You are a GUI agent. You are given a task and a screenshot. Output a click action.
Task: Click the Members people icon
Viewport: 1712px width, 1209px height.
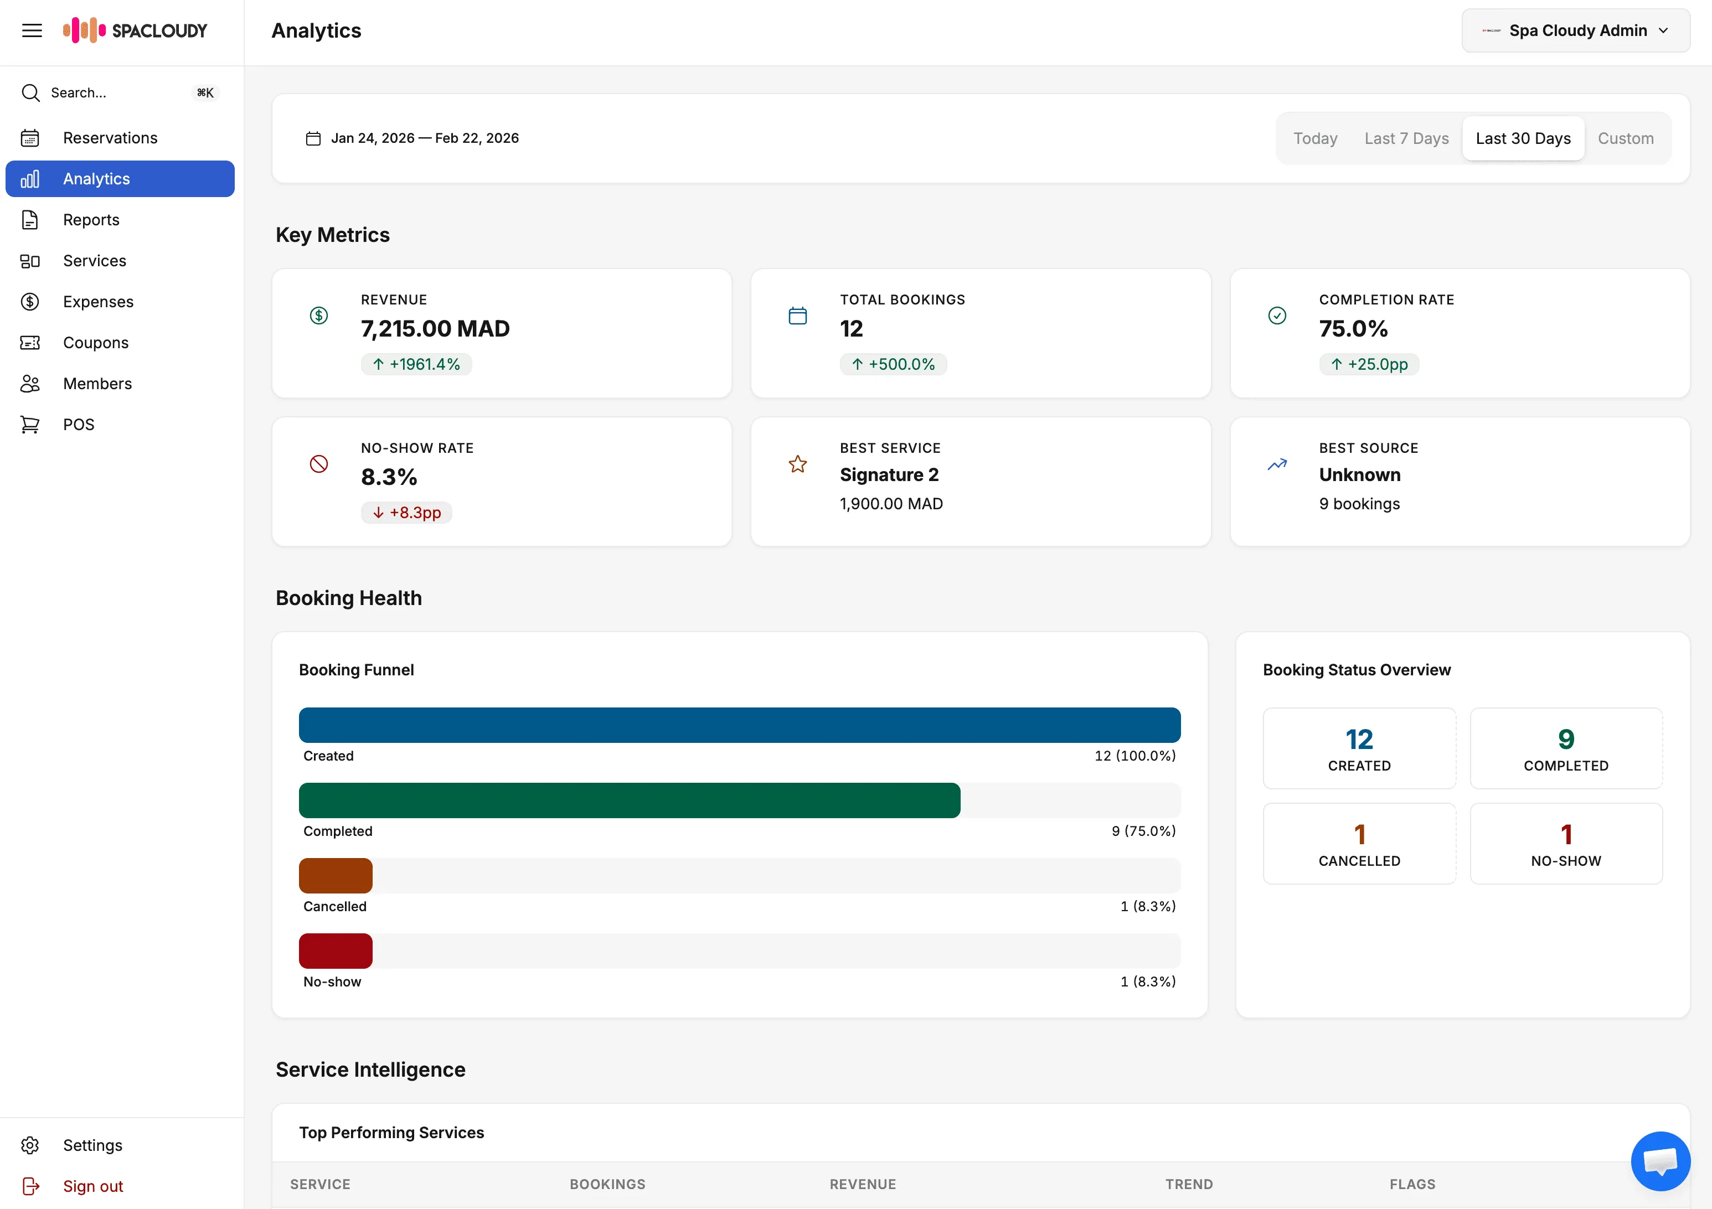click(30, 383)
